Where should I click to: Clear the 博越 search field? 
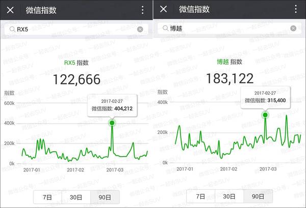tap(293, 28)
